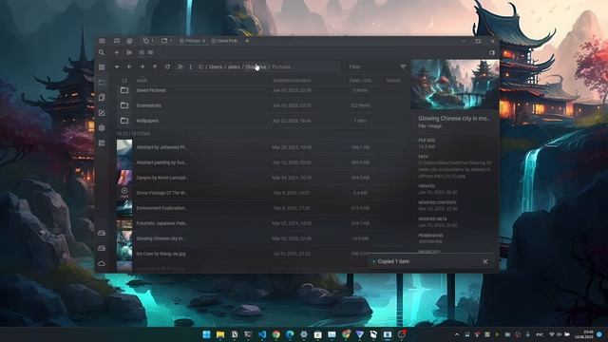Reload the current directory
The image size is (608, 342).
point(167,66)
